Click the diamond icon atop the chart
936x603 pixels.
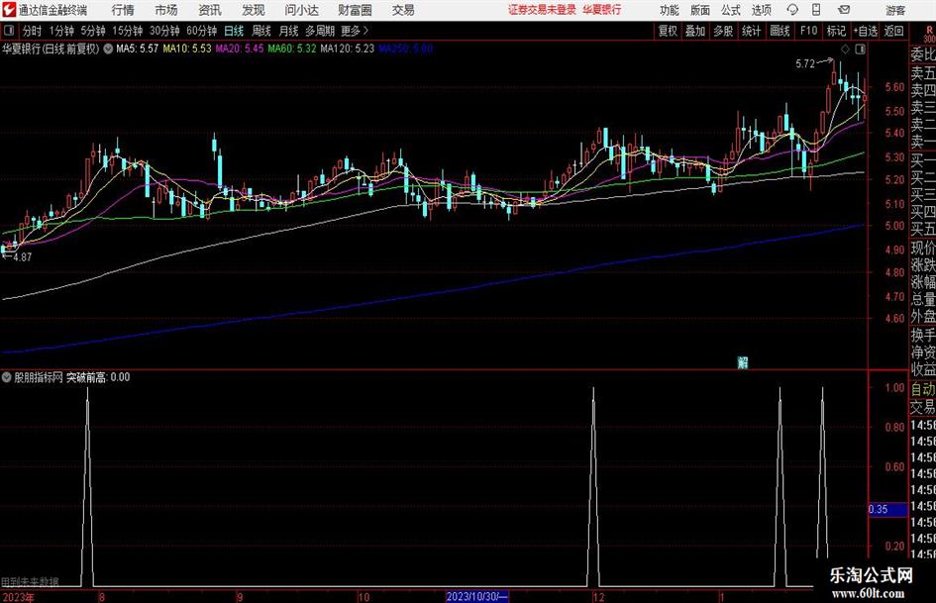(x=845, y=49)
